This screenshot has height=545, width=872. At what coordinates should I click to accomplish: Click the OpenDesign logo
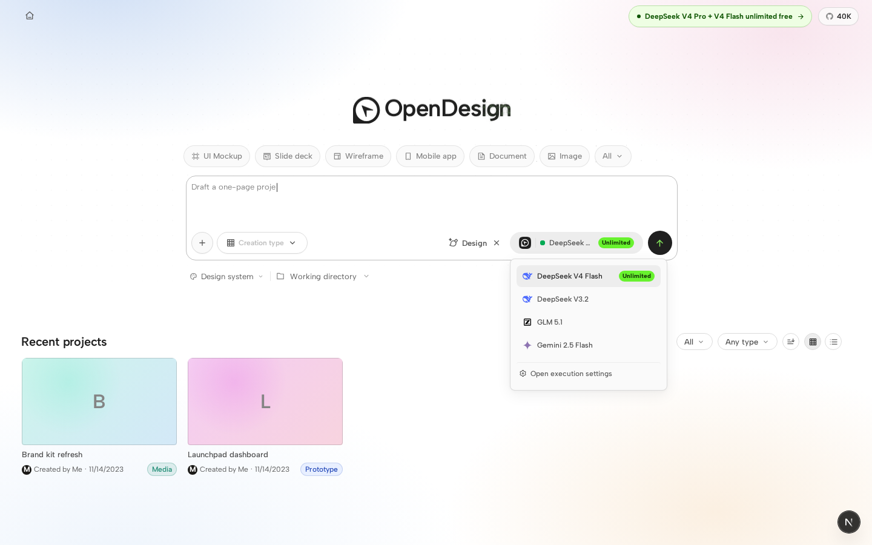432,110
